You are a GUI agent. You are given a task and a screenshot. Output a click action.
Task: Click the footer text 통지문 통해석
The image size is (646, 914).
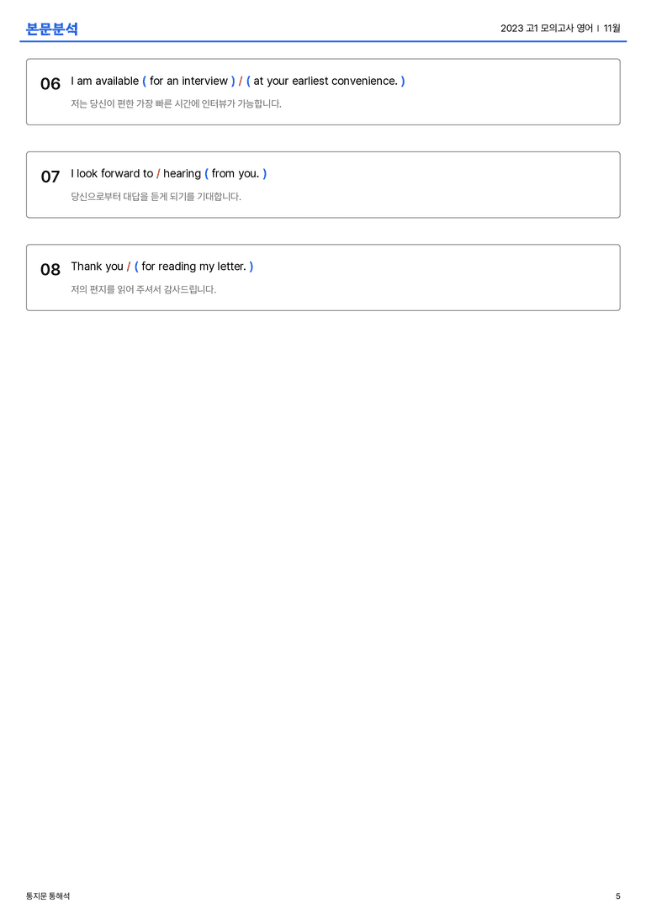point(48,896)
